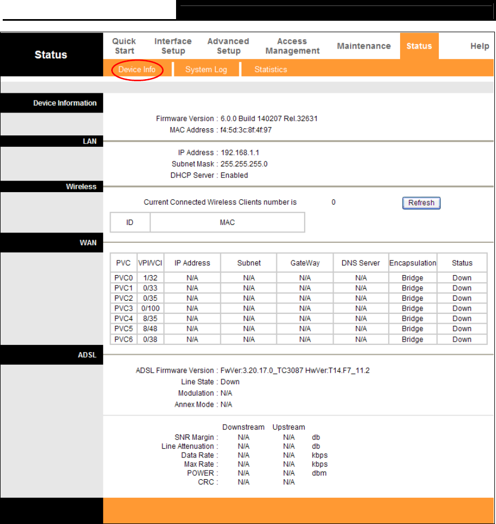Select firmware version 6.0.0 Build text
The height and width of the screenshot is (524, 496).
[x=269, y=118]
